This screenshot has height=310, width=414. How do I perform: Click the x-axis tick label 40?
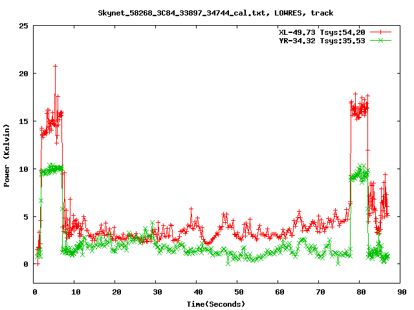click(x=198, y=292)
